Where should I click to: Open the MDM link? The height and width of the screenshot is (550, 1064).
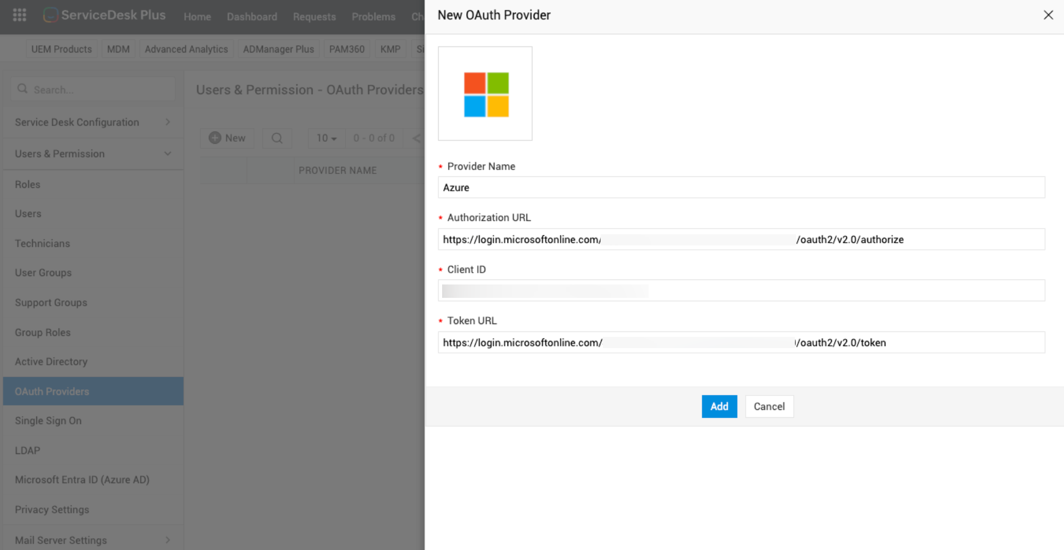[x=118, y=49]
